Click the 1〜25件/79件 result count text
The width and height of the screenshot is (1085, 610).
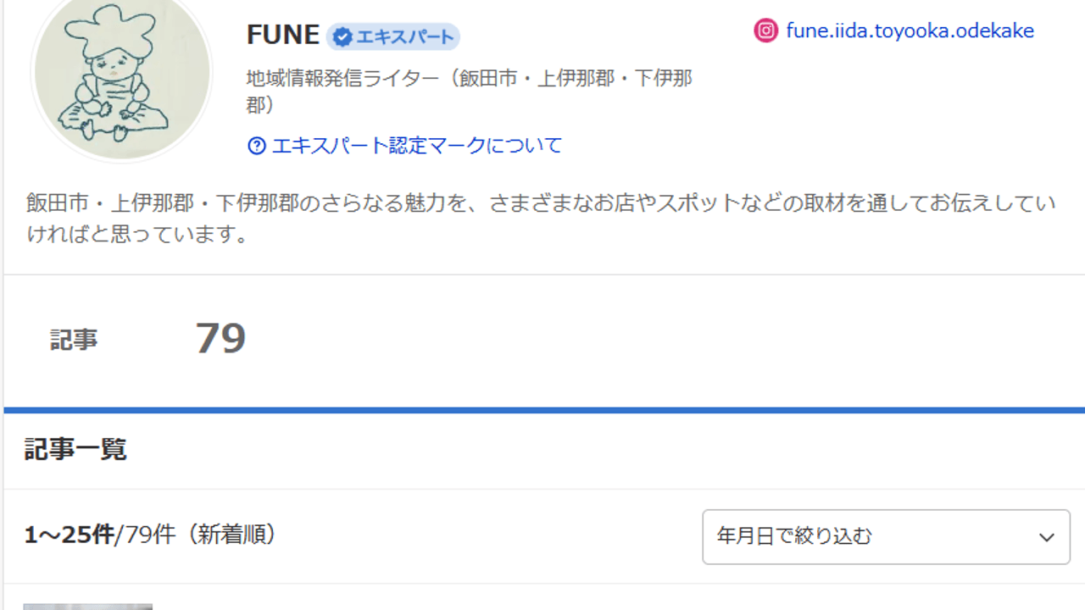point(99,535)
